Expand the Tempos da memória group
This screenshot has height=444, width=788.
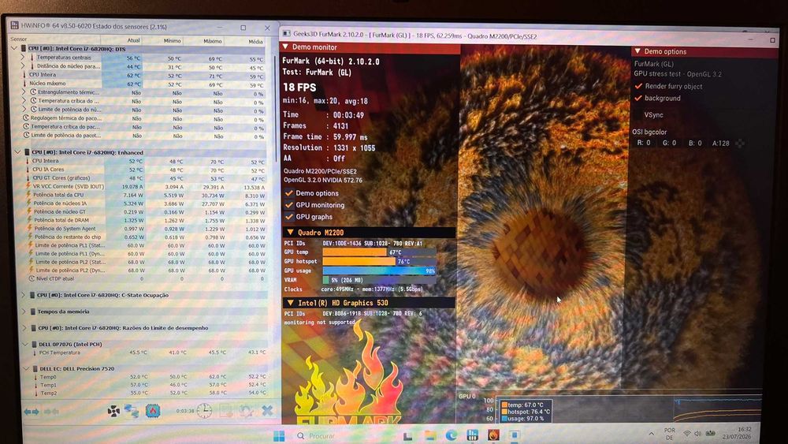click(24, 312)
